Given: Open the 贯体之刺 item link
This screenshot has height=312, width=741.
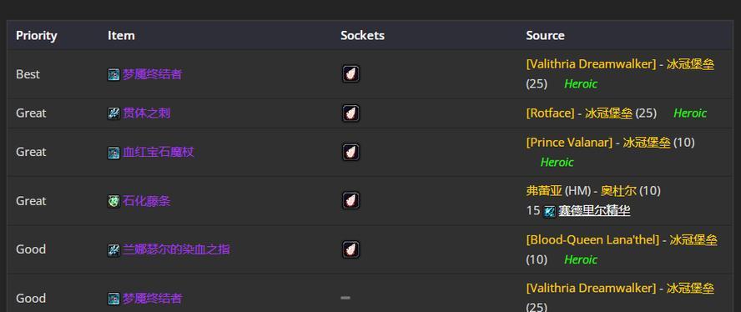Looking at the screenshot, I should pos(147,113).
